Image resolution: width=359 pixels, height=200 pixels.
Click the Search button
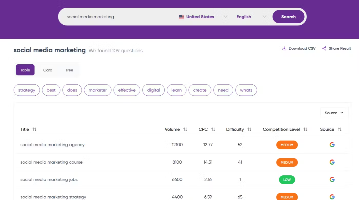[288, 17]
